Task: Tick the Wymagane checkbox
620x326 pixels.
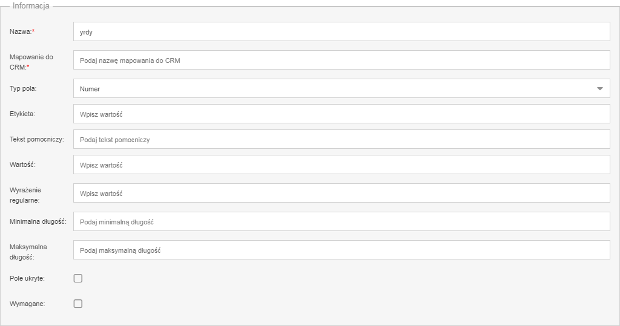Action: tap(78, 304)
